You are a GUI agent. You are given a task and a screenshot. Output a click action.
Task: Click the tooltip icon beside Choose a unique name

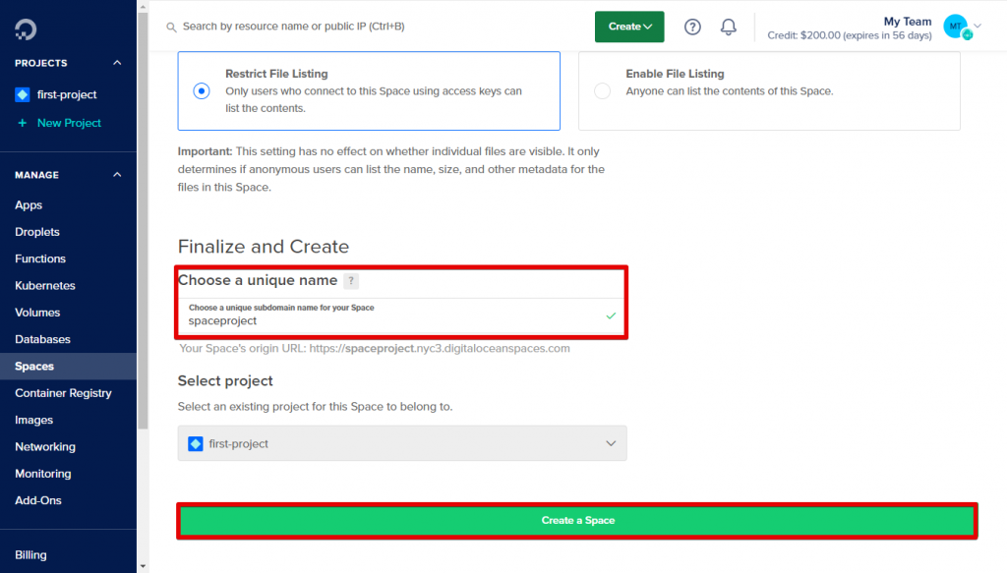point(351,280)
